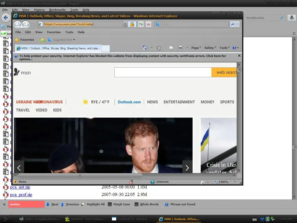Screen dimensions: 297x223
Task: Click the Read Mail envelope icon
Action: tap(171, 48)
